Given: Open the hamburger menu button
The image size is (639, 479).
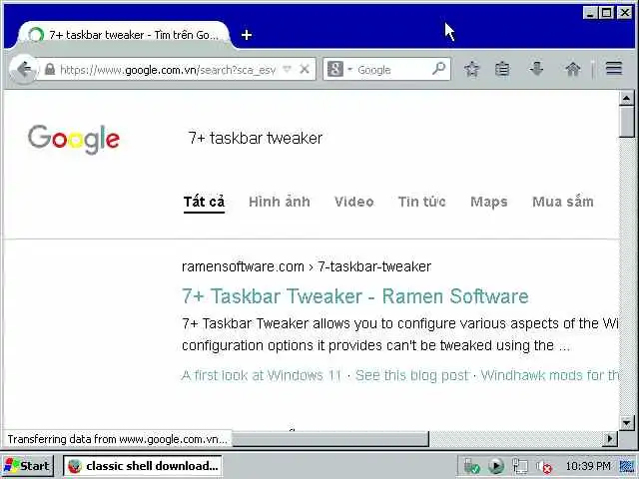Looking at the screenshot, I should [613, 69].
